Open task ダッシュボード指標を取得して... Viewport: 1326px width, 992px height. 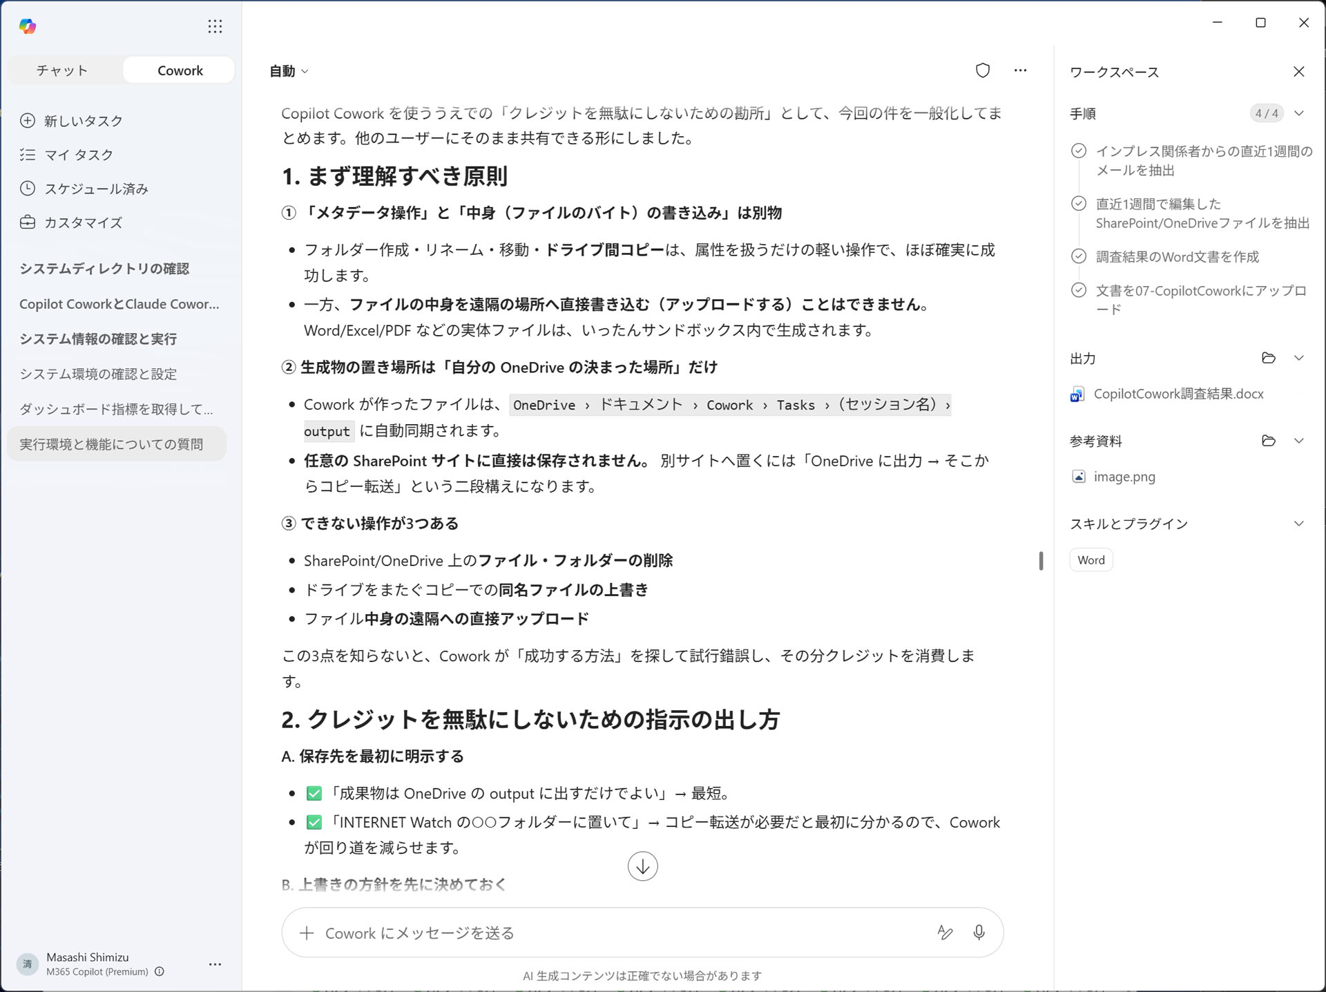116,410
